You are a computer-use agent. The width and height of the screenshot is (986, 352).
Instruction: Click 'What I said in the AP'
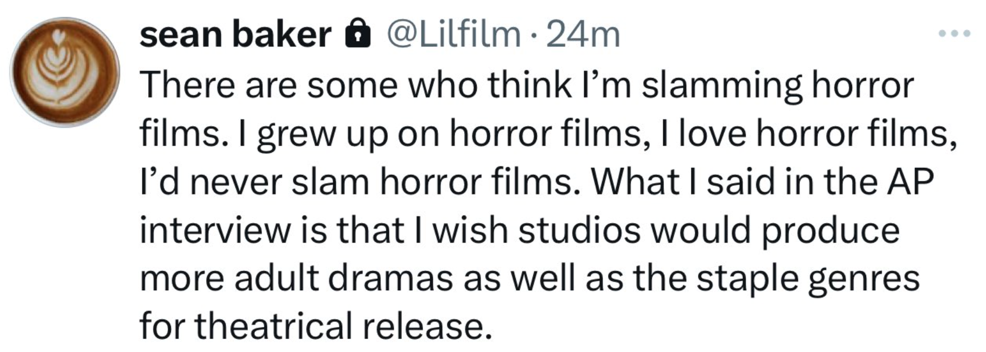point(763,182)
